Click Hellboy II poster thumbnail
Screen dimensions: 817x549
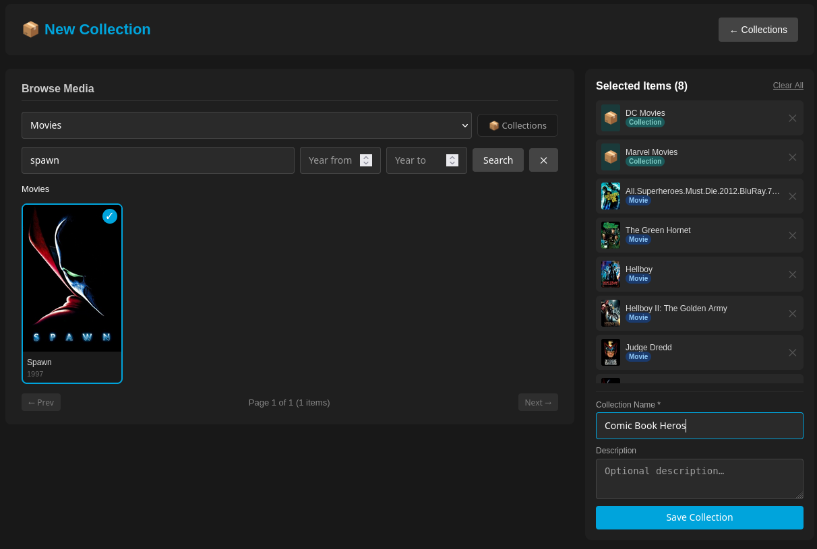(611, 313)
